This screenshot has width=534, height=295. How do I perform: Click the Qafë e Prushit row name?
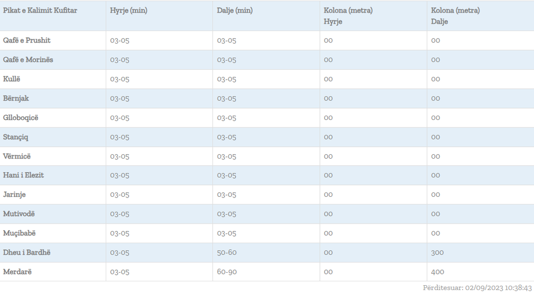coord(27,40)
